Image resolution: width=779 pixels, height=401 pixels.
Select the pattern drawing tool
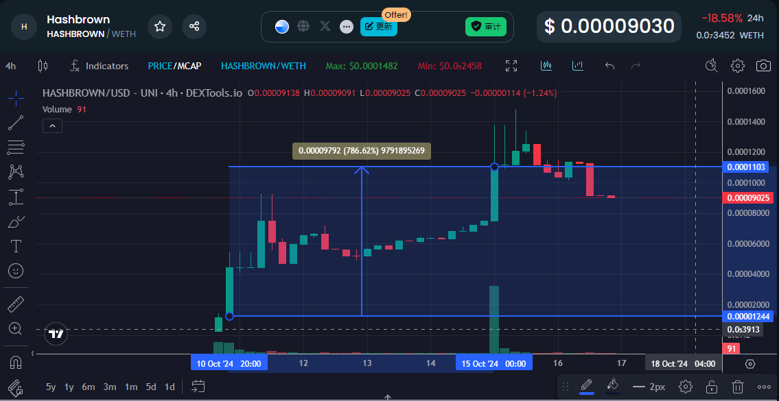16,172
